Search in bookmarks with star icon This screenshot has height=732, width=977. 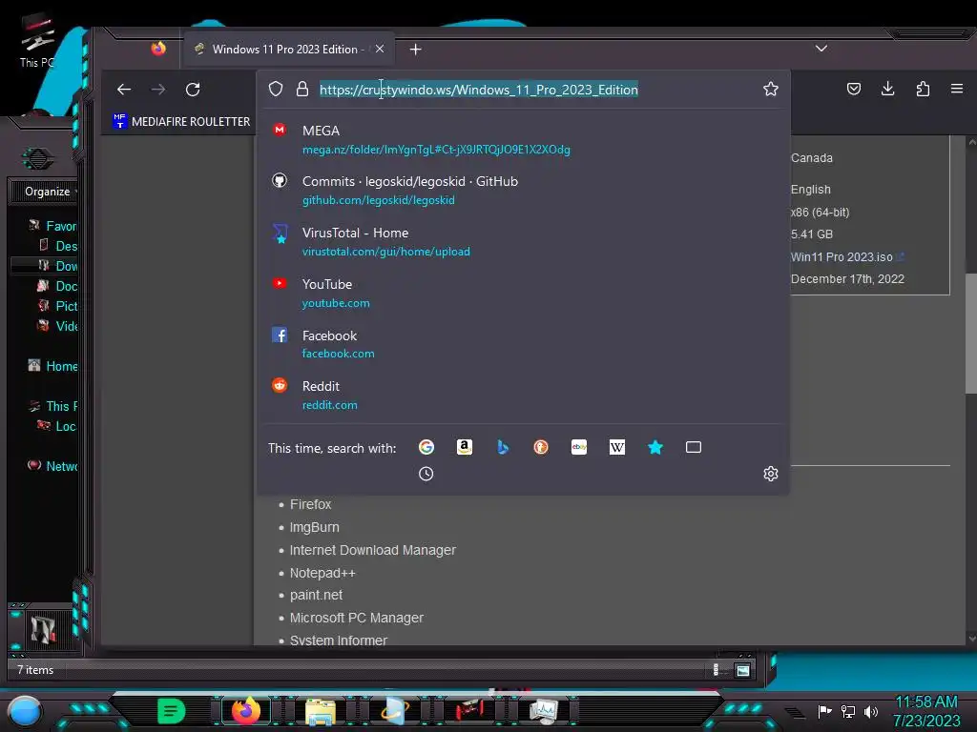655,447
